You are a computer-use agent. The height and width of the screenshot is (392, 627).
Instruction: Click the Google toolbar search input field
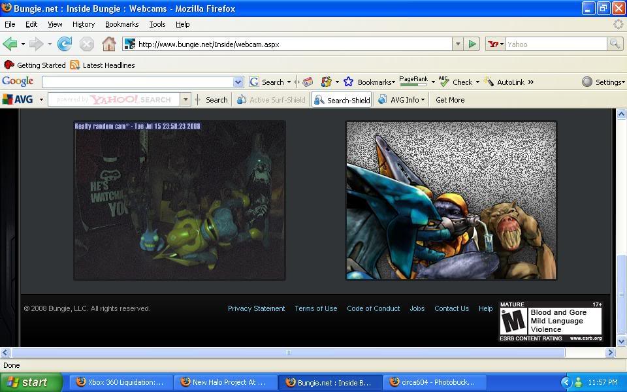coord(138,82)
